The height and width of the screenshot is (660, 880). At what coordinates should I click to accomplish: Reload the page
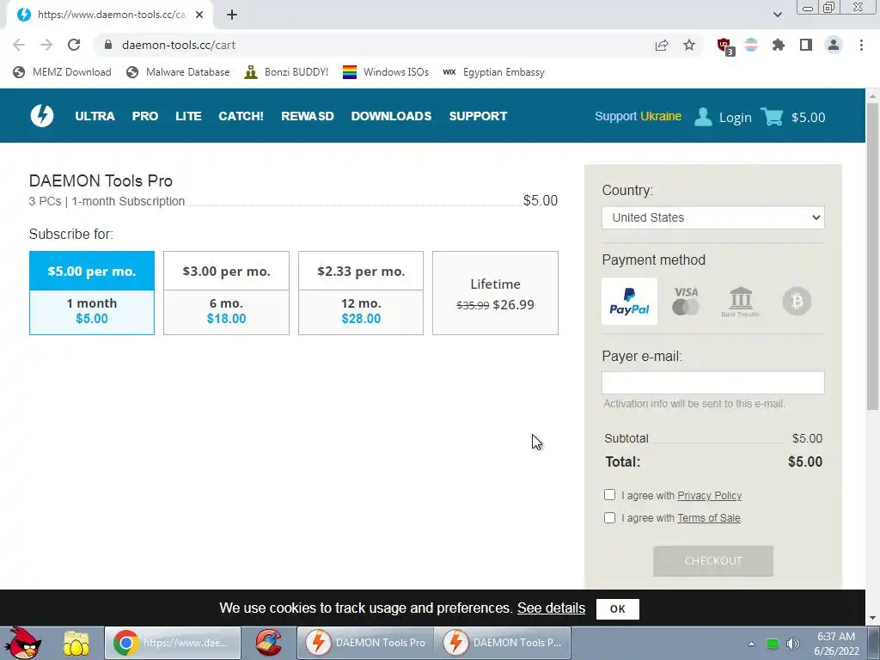click(x=74, y=45)
